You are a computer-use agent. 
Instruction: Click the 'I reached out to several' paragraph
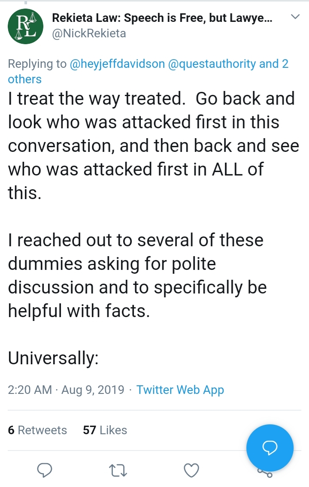click(137, 275)
